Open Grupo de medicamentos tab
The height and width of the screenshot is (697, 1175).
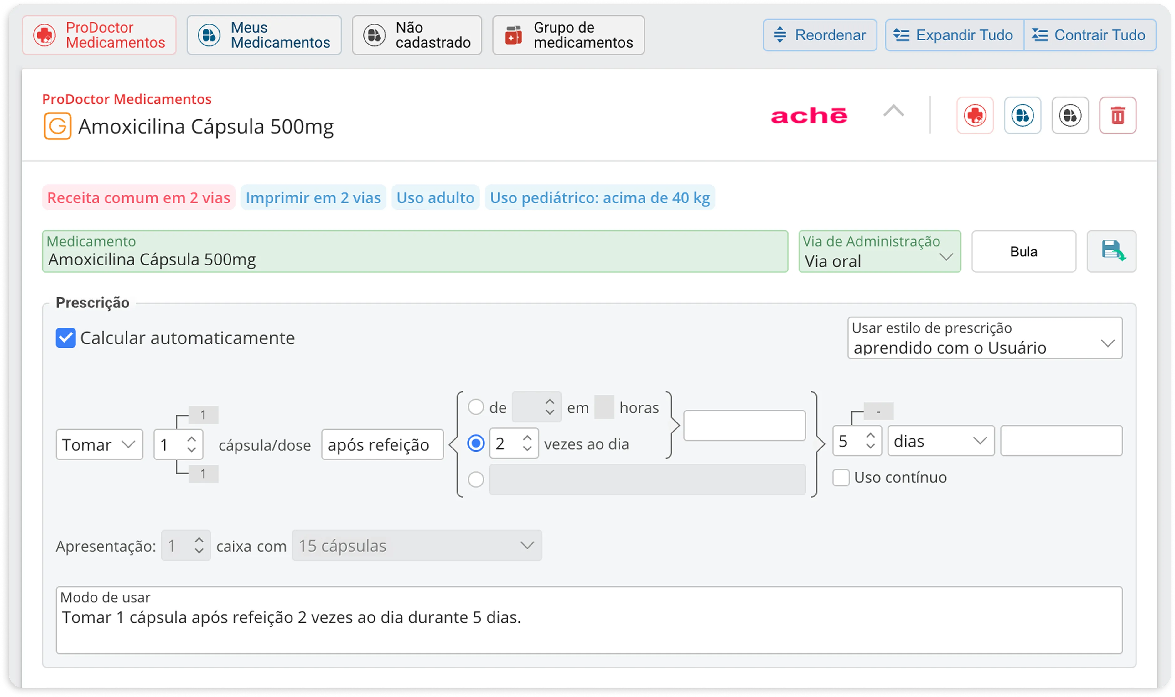click(568, 35)
